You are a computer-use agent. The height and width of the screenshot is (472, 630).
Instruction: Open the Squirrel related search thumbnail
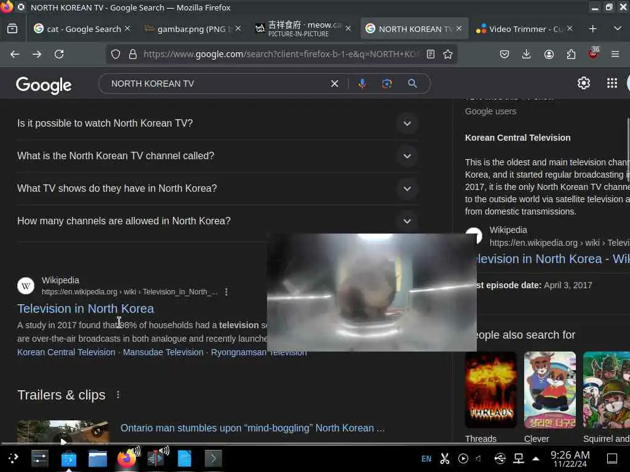pos(606,390)
